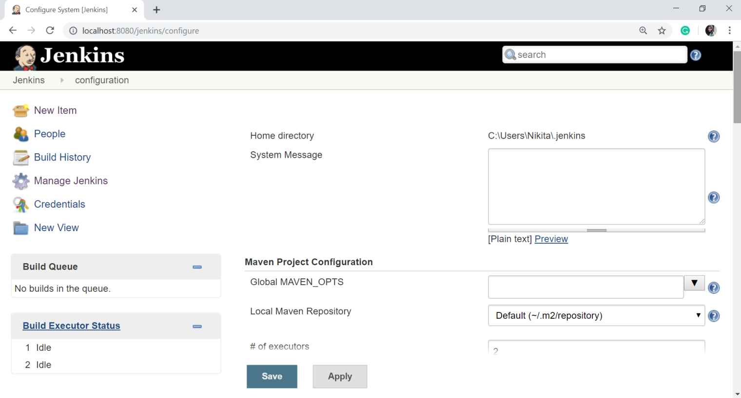This screenshot has height=398, width=741.
Task: Click the People icon in sidebar
Action: pyautogui.click(x=20, y=134)
